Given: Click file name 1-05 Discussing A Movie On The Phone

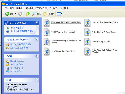Looking at the screenshot, I should [x=66, y=42].
